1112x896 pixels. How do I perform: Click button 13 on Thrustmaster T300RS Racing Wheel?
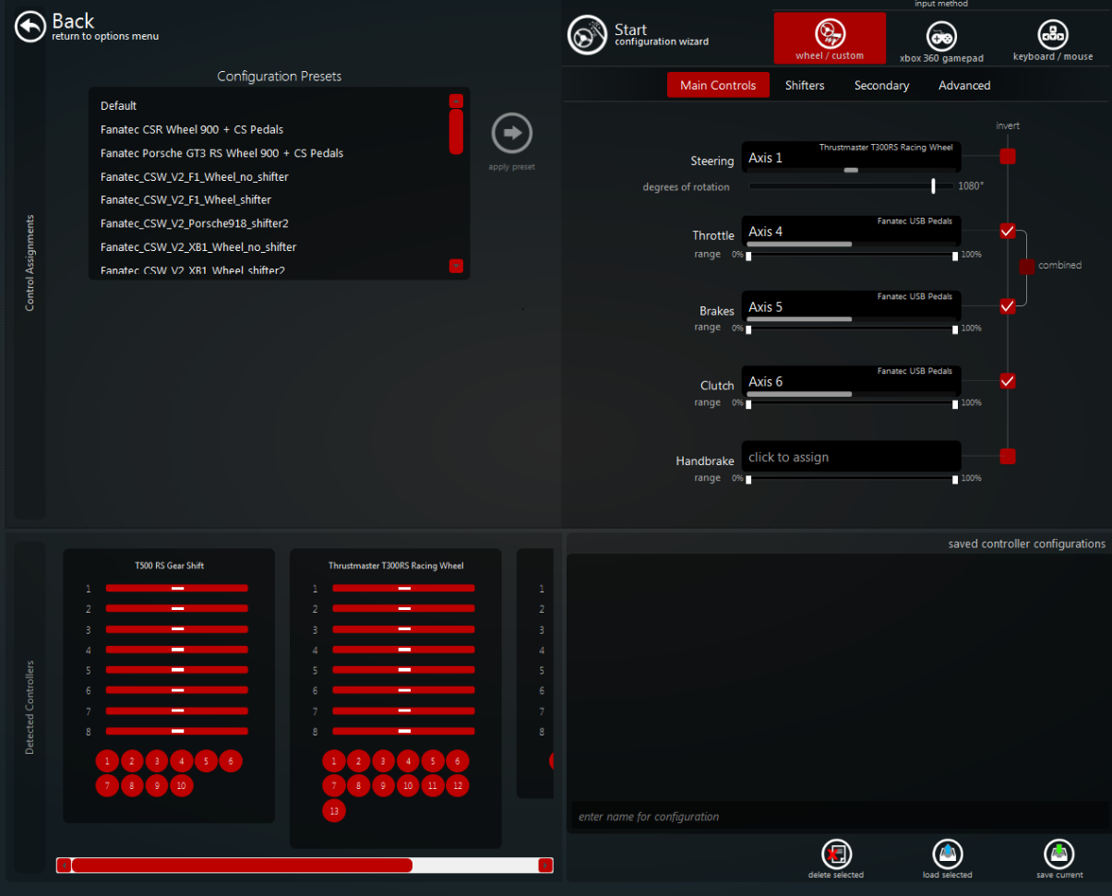[334, 811]
